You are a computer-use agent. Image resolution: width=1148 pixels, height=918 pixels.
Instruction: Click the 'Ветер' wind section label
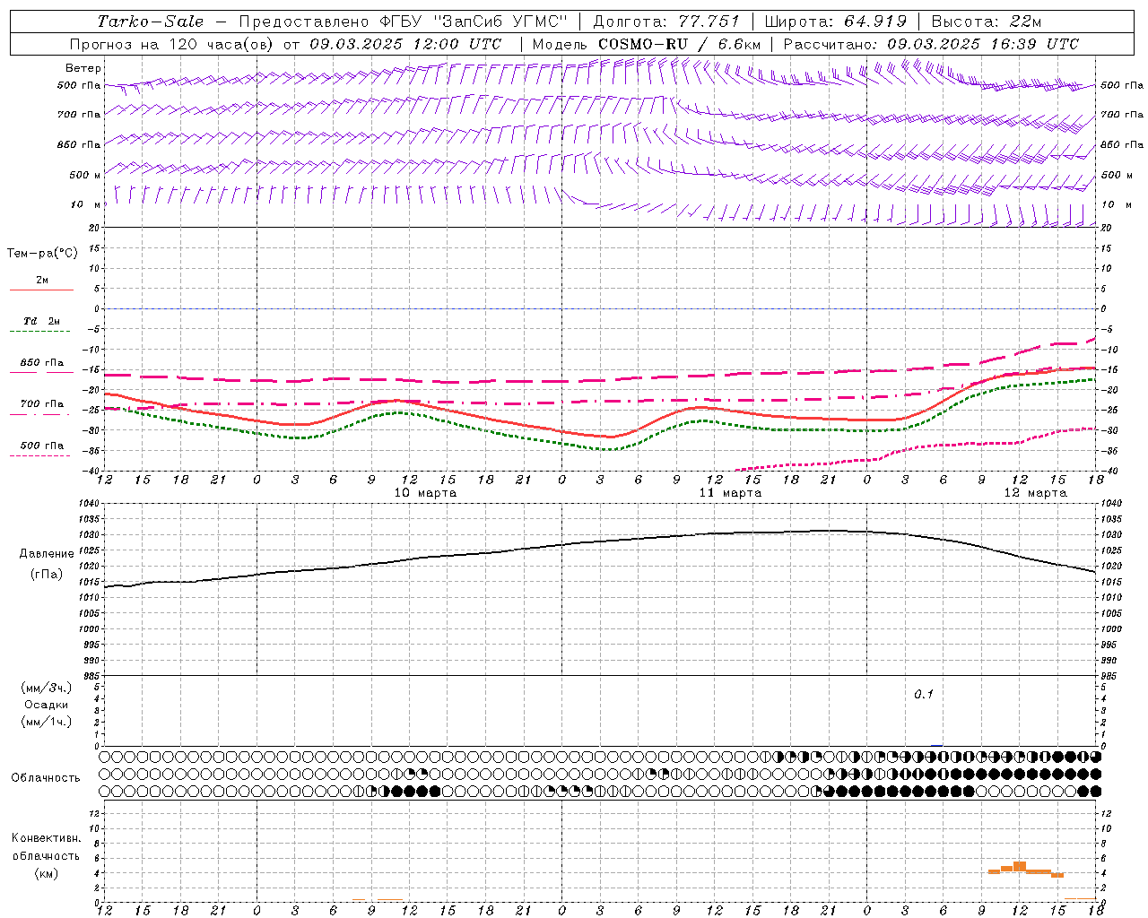83,68
